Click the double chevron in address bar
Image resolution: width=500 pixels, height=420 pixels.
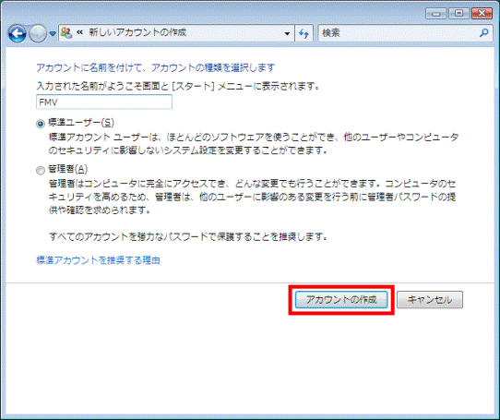pyautogui.click(x=79, y=32)
